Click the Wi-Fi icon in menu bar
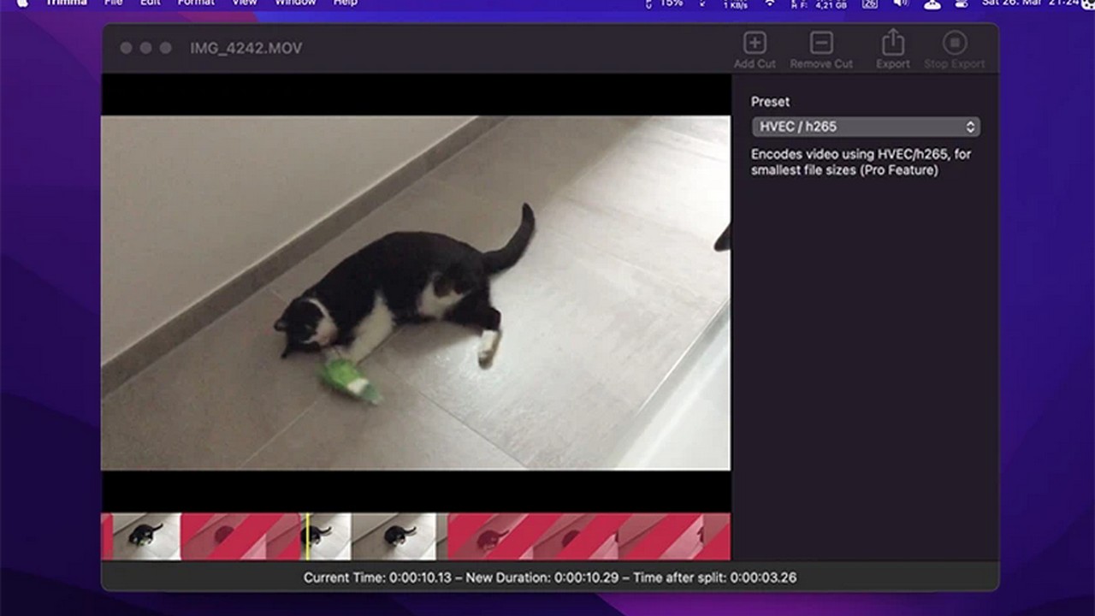Image resolution: width=1095 pixels, height=616 pixels. pyautogui.click(x=769, y=3)
